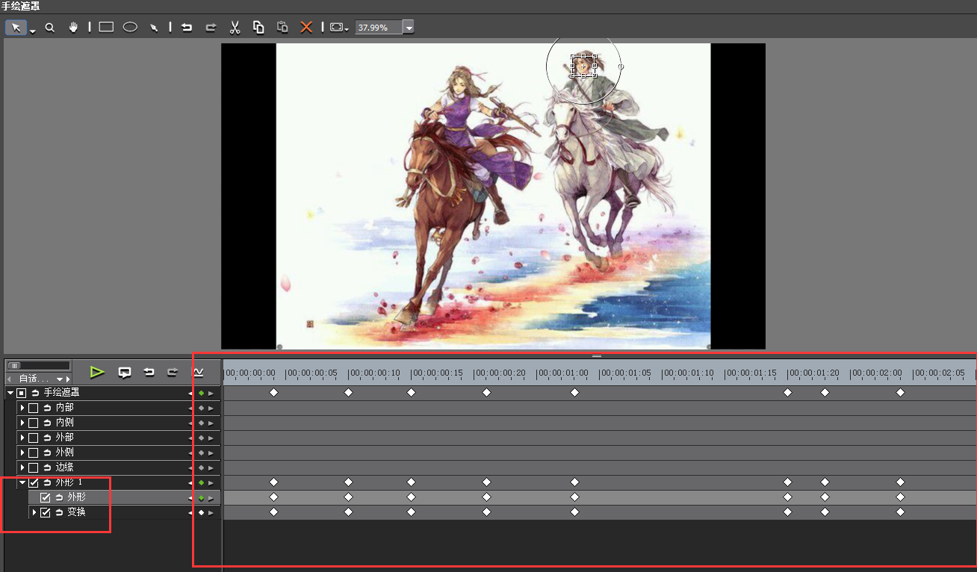Image resolution: width=977 pixels, height=572 pixels.
Task: Reset 手绘遮罩 with its default arrow icon
Action: tap(35, 393)
